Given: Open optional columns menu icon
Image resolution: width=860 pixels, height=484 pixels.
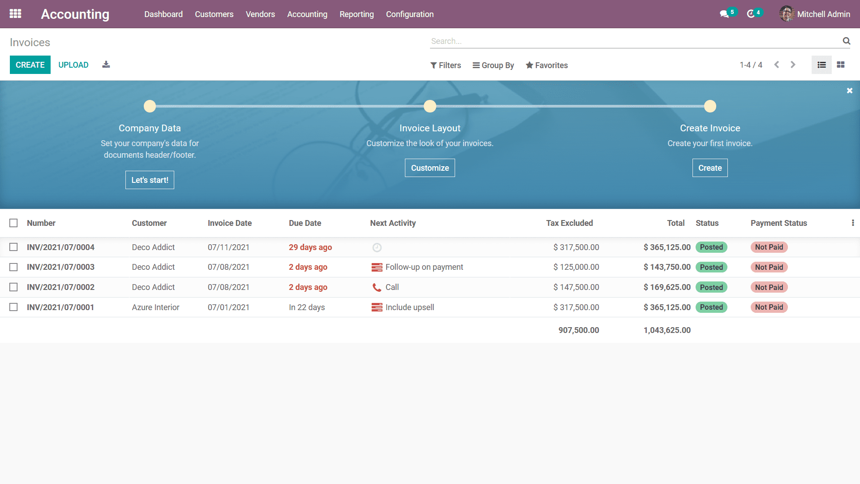Looking at the screenshot, I should coord(853,223).
